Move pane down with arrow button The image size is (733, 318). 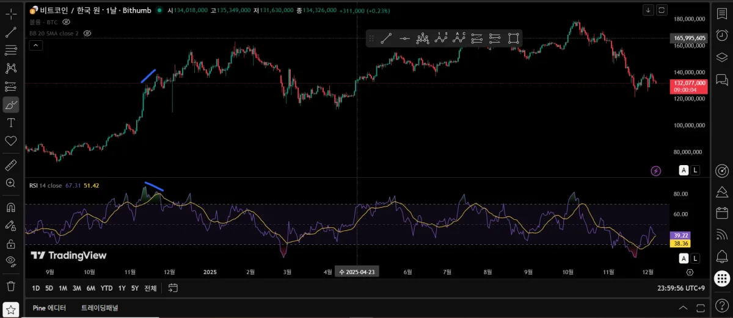pyautogui.click(x=648, y=10)
